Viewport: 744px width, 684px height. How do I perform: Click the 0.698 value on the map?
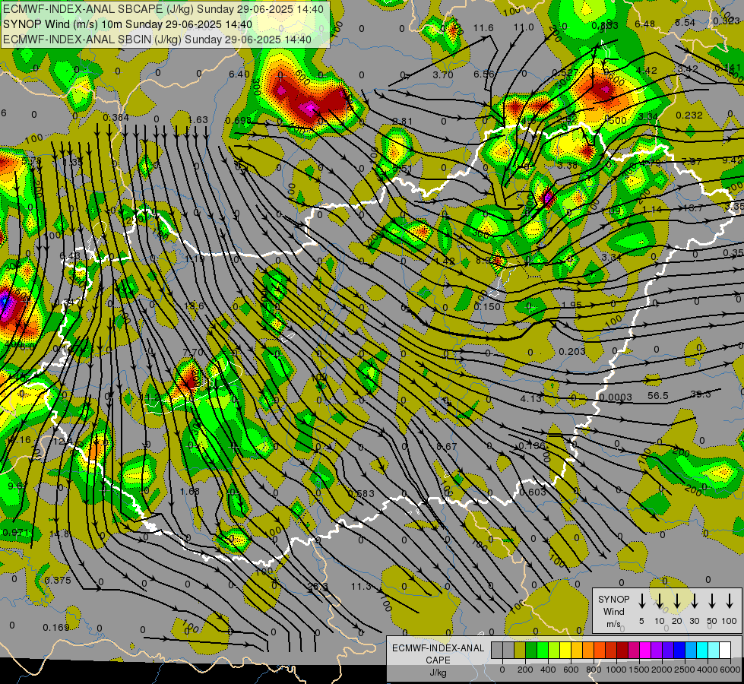[x=238, y=120]
